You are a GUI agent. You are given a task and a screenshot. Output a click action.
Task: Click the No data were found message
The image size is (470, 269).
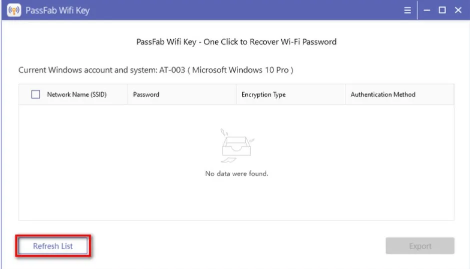(237, 173)
